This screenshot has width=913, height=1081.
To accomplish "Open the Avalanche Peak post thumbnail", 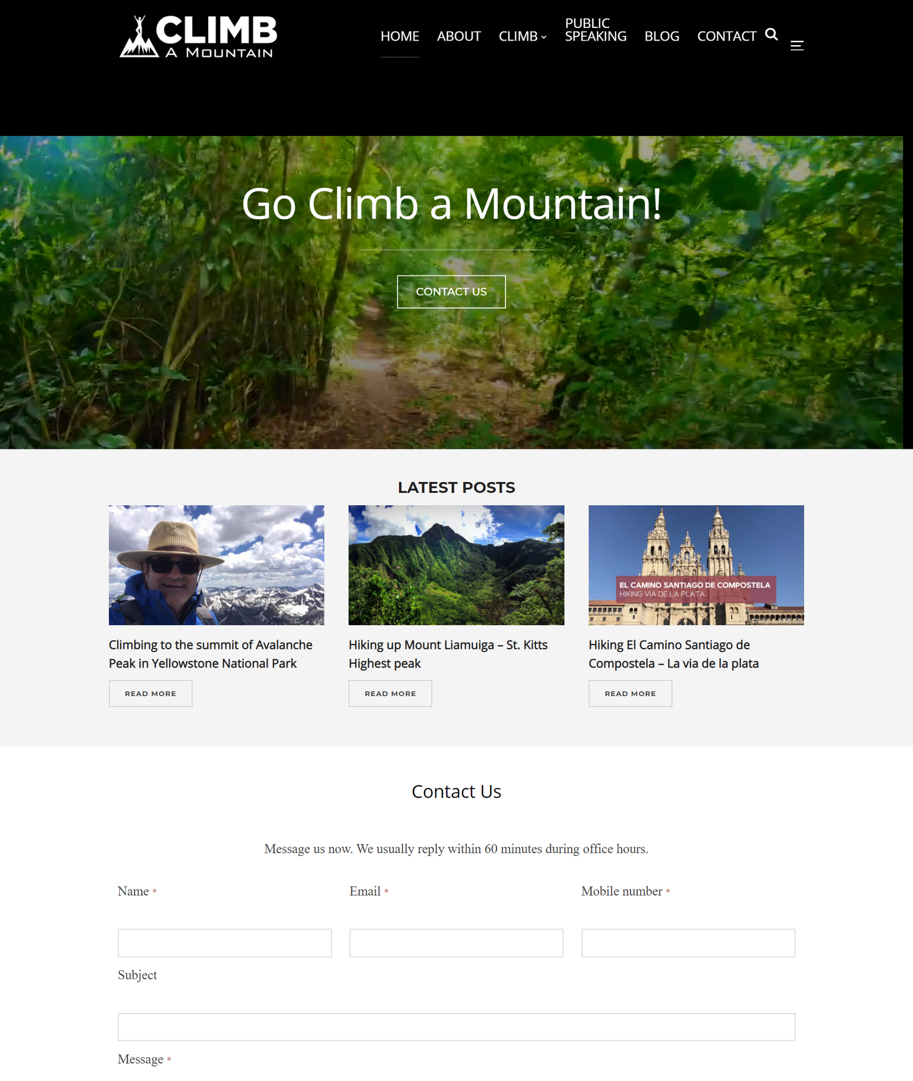I will (216, 565).
